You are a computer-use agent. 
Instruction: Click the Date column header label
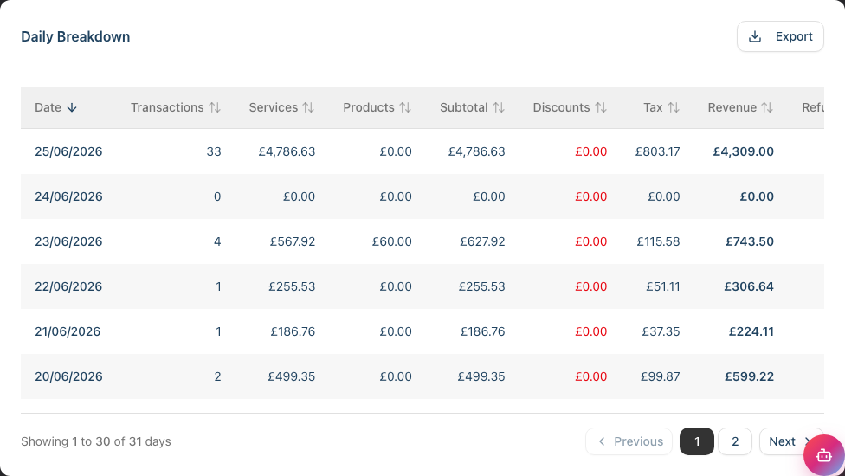48,107
